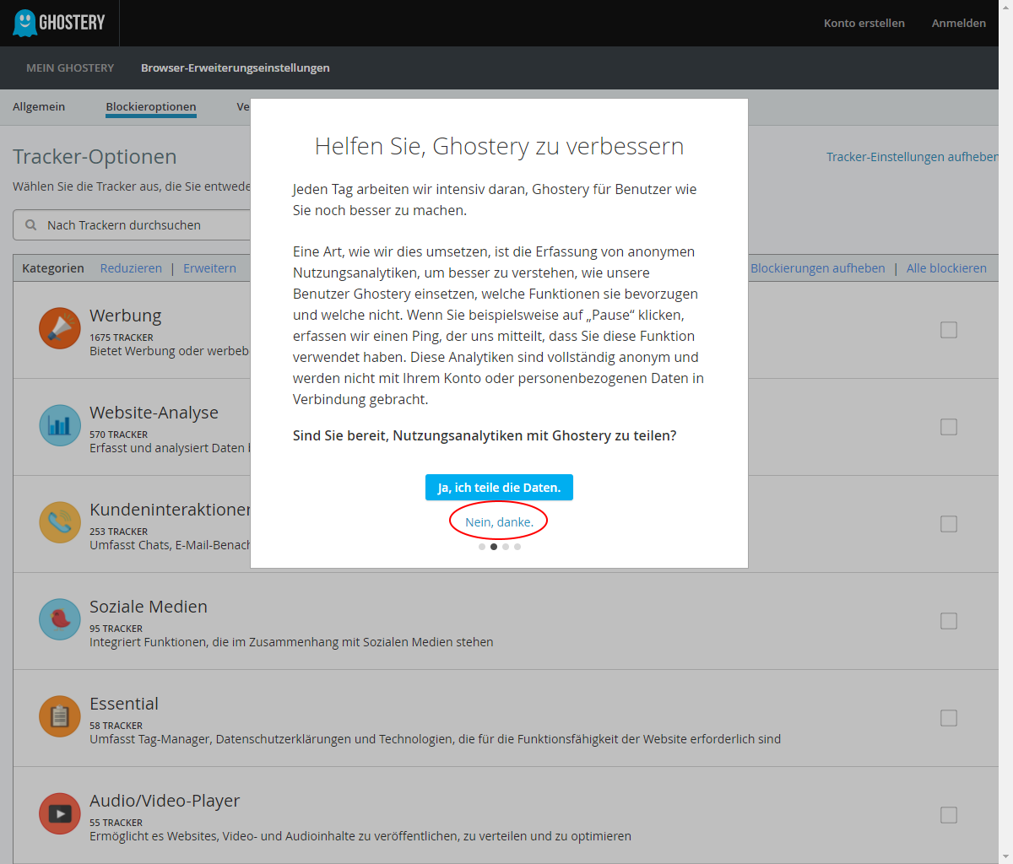Click 'Ja, ich teile die Daten.' button
This screenshot has width=1013, height=864.
(499, 488)
